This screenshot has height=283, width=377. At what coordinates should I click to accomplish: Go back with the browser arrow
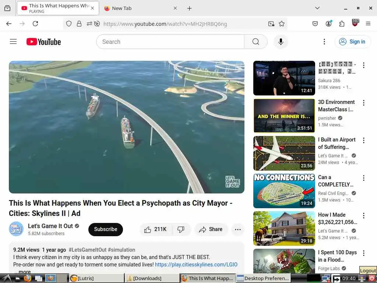click(9, 24)
